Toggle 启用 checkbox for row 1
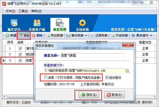This screenshot has width=159, height=107. (20, 48)
